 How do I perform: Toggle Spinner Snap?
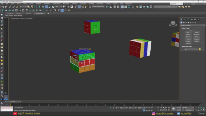pyautogui.click(x=86, y=7)
